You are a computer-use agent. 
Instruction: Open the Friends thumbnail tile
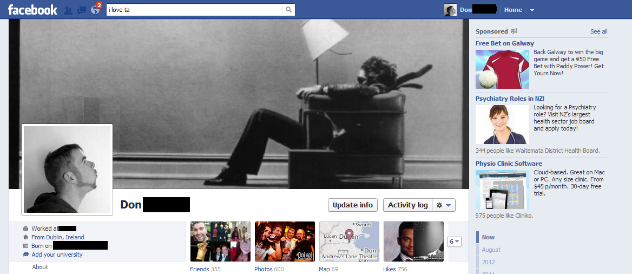220,242
